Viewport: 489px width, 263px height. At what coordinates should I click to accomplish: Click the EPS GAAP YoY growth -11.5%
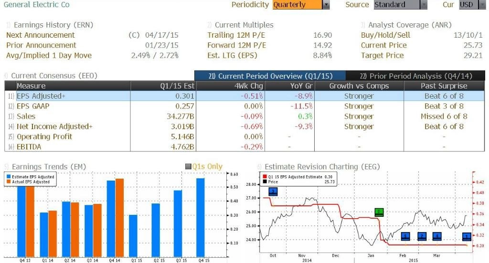tap(301, 106)
